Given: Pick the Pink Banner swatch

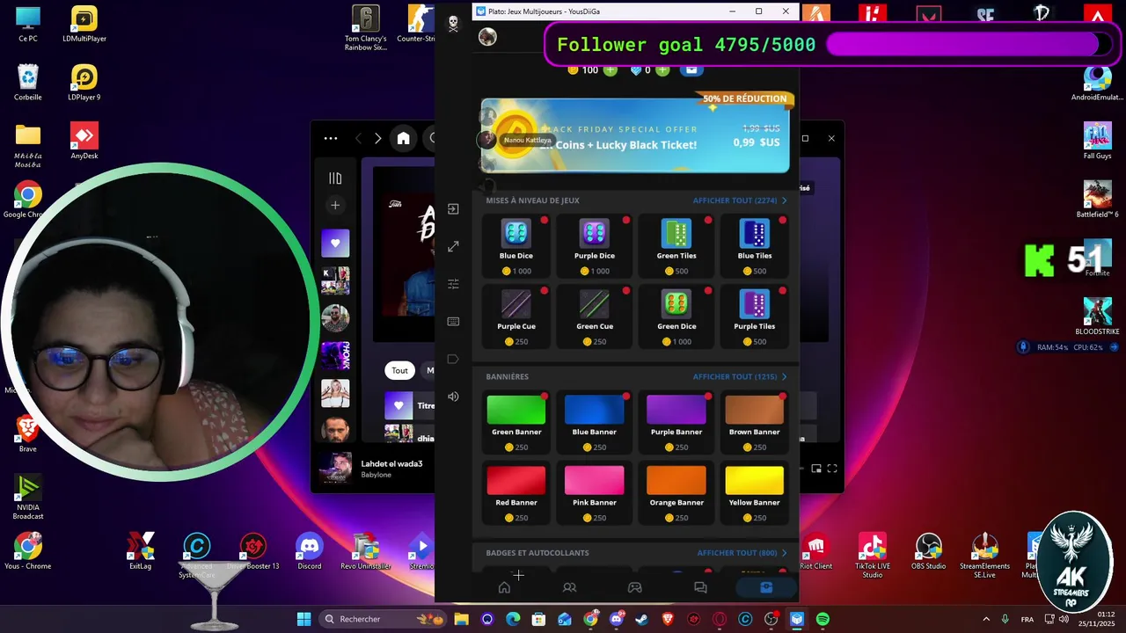Looking at the screenshot, I should click(x=595, y=480).
